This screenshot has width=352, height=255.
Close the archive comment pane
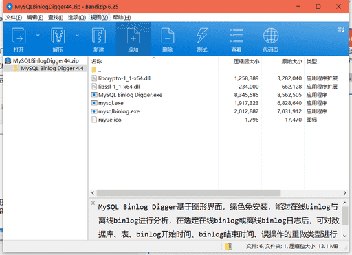pyautogui.click(x=93, y=203)
